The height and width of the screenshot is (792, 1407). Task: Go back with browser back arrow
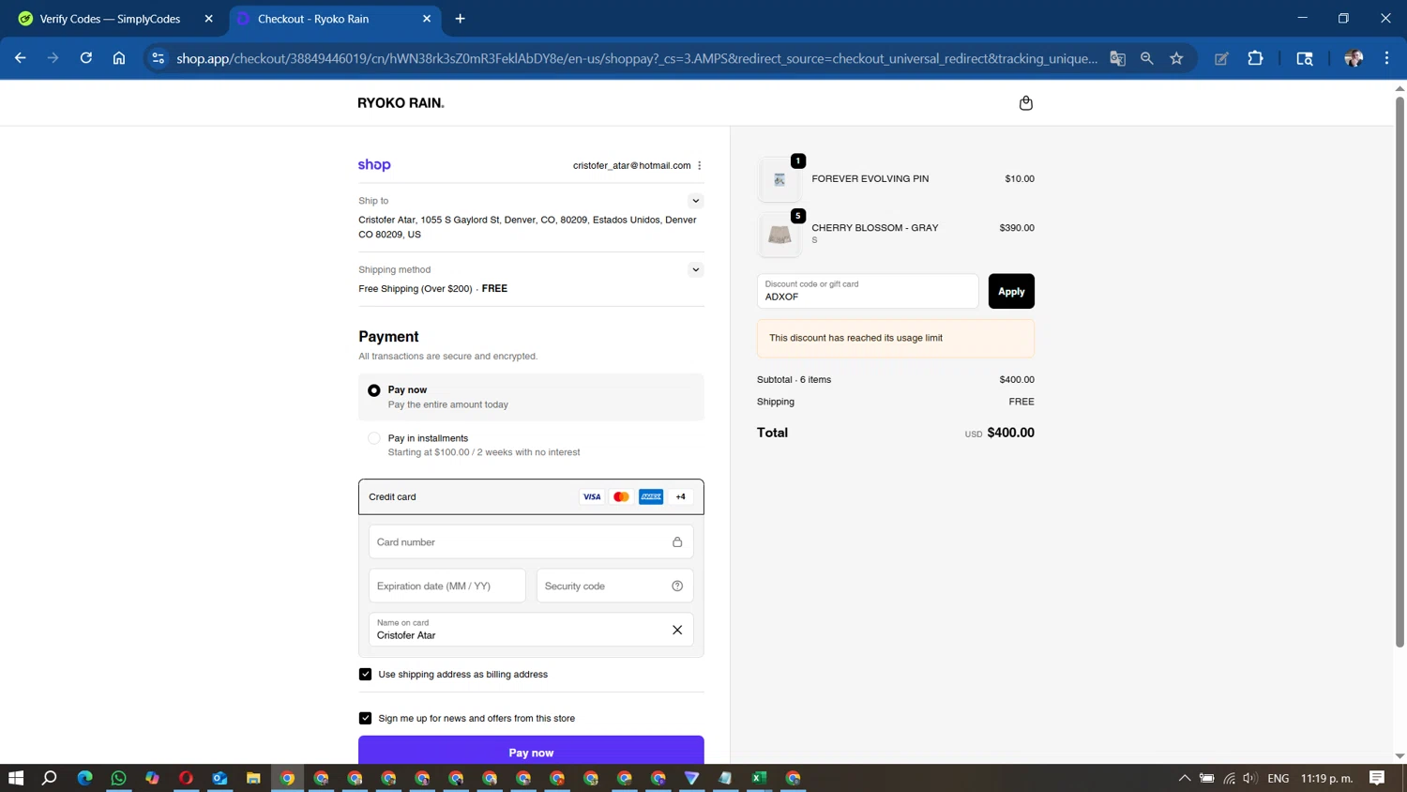coord(21,58)
